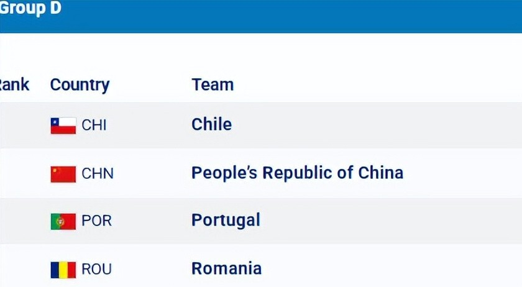522x287 pixels.
Task: Select the POR country code
Action: tap(96, 221)
